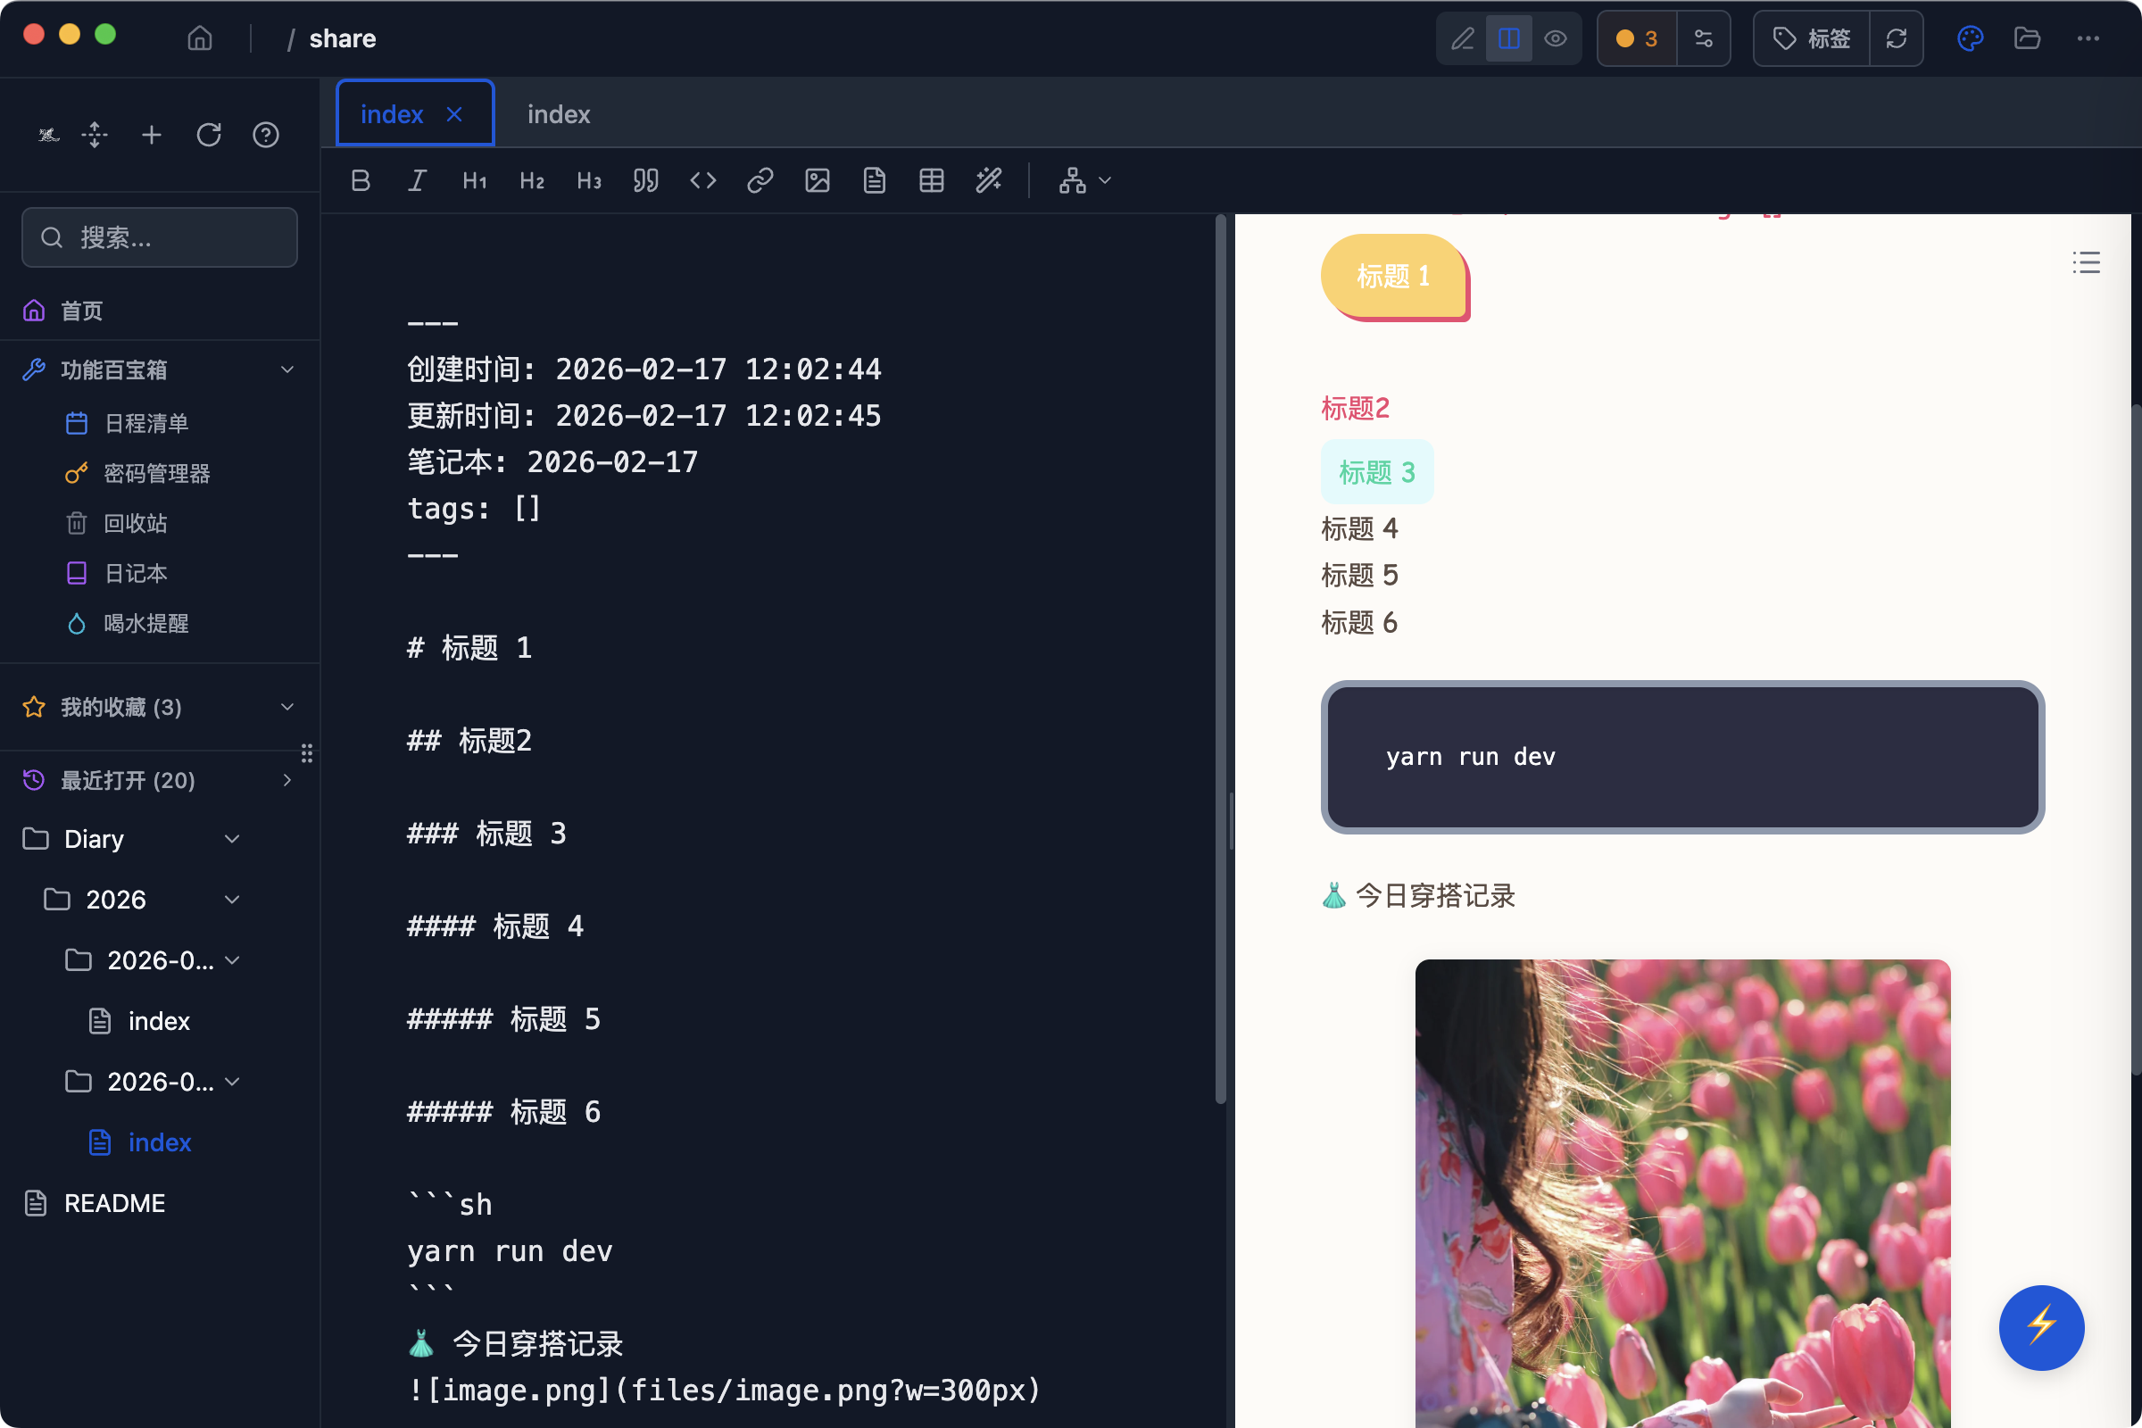2142x1428 pixels.
Task: Insert a table
Action: 931,179
